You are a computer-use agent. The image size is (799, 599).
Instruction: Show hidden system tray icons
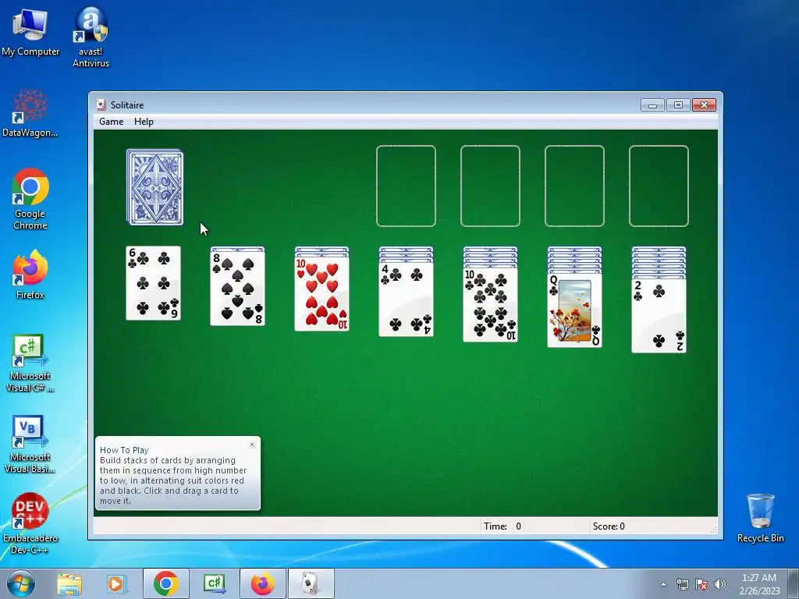point(663,584)
